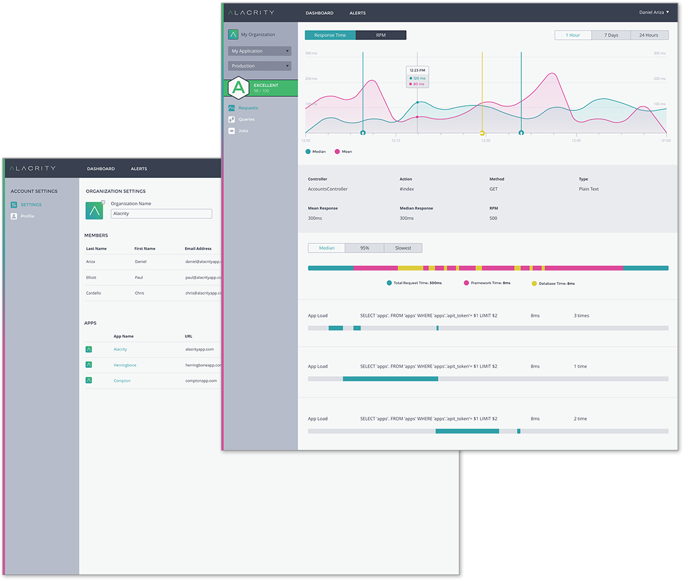
Task: Open Jobs link in sidebar
Action: coord(244,131)
